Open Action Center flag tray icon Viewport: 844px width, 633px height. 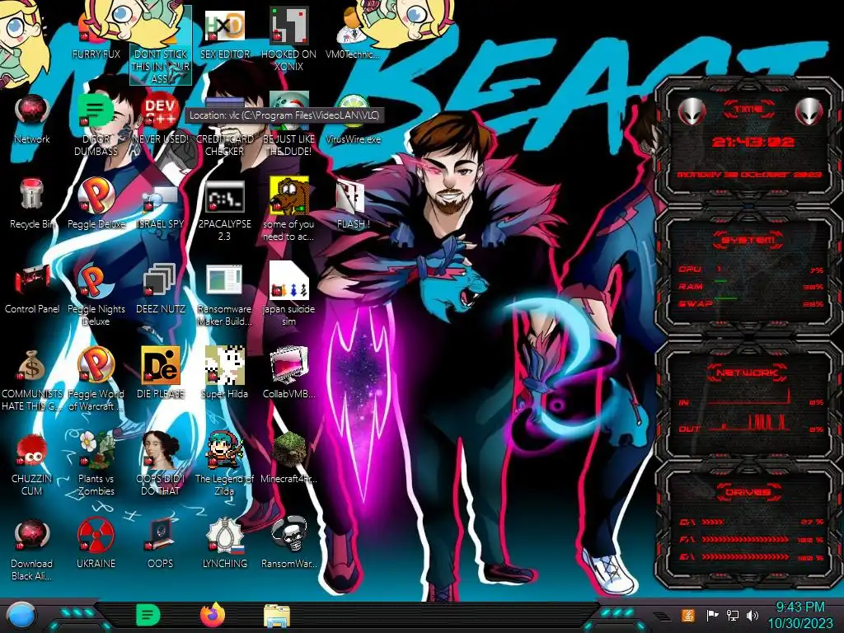tap(712, 615)
